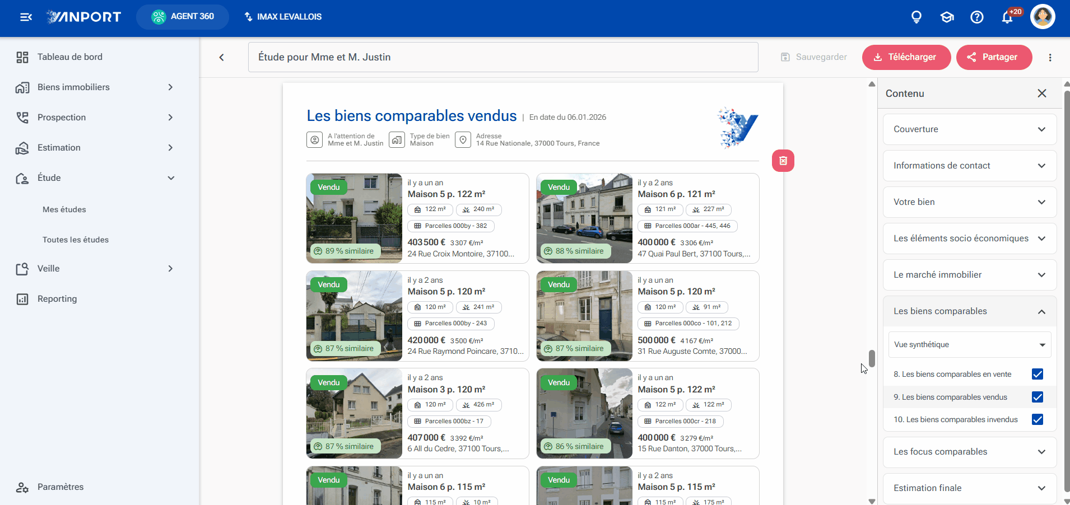Click the study title input field

(x=503, y=57)
